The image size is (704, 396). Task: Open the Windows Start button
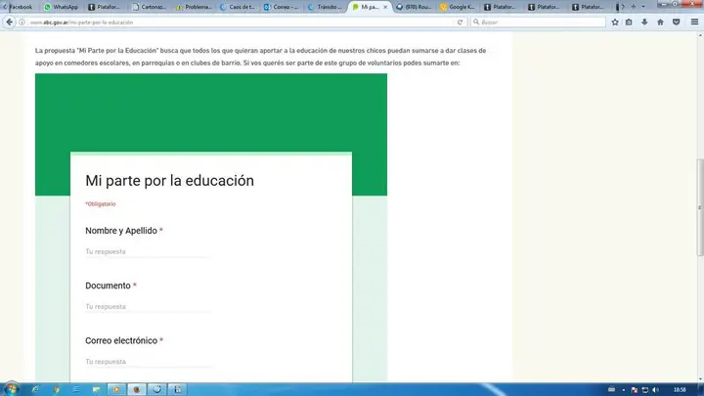click(11, 389)
